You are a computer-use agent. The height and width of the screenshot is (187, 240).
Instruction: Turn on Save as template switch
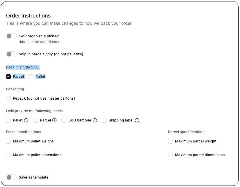tap(11, 177)
